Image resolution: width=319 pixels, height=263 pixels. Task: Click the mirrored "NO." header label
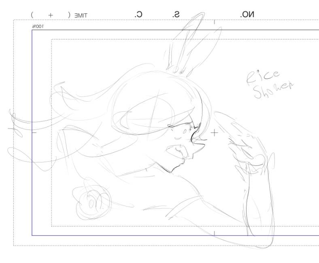click(247, 15)
